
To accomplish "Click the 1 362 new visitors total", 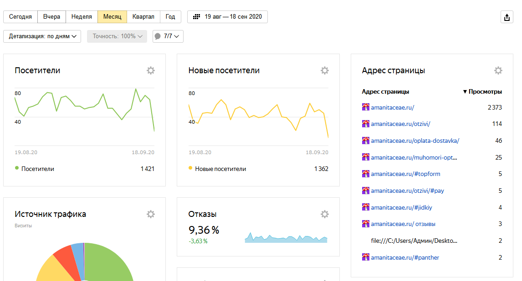I will click(321, 169).
